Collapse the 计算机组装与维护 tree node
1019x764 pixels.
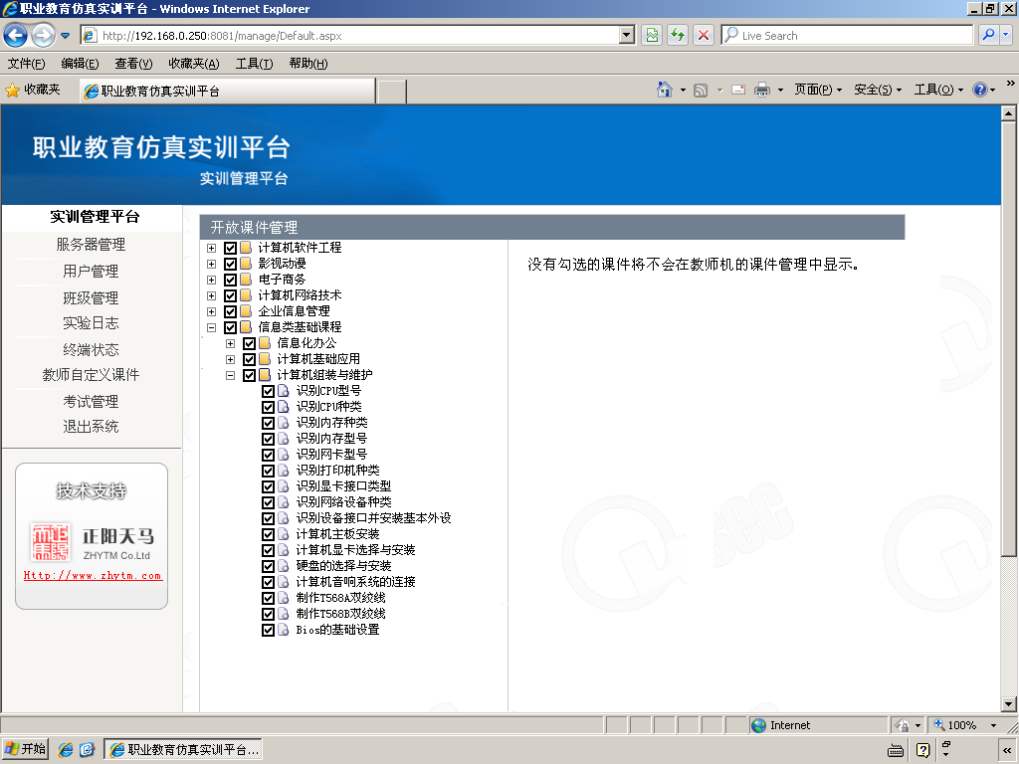tap(230, 375)
